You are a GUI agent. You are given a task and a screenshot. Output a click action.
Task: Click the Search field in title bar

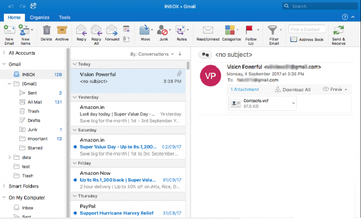(320, 6)
